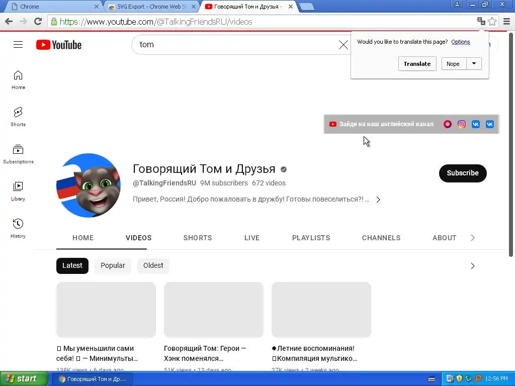Click the first VK icon in the banner
This screenshot has width=515, height=386.
[x=476, y=124]
